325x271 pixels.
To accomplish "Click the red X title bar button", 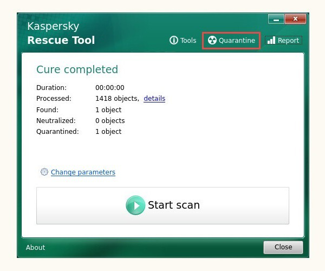I will tap(295, 20).
